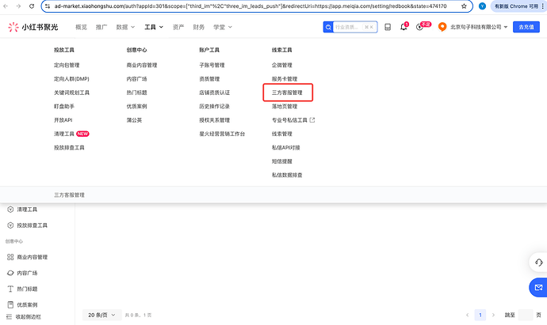Open the 概览 nav tab
This screenshot has width=547, height=325.
pyautogui.click(x=82, y=27)
